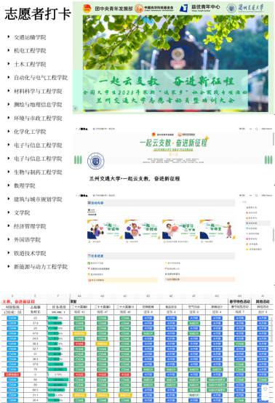Click the cell with value 78
This screenshot has height=403, width=275.
pos(35,370)
